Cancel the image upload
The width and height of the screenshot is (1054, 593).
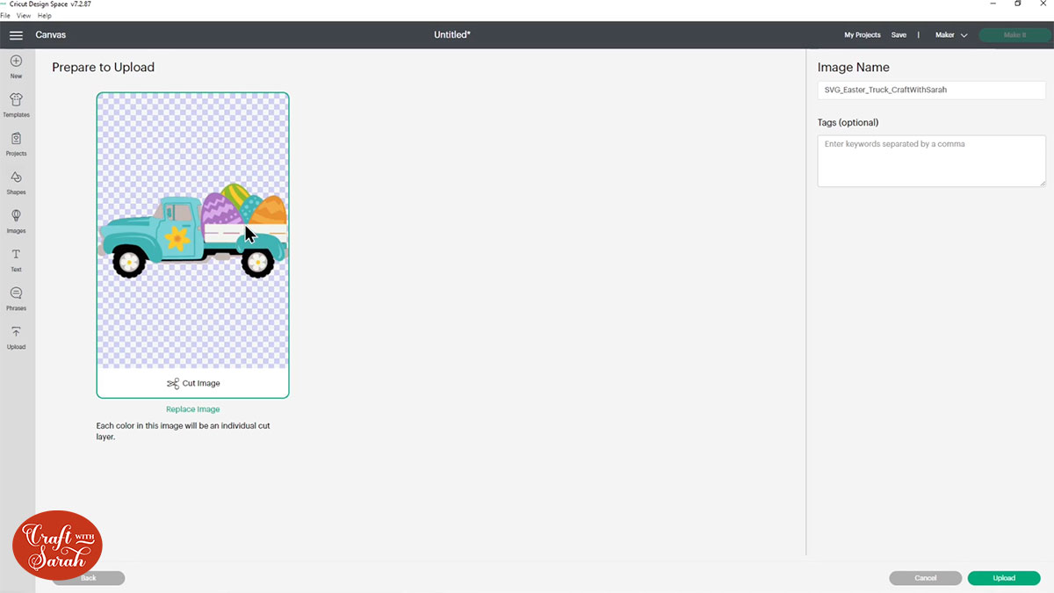click(925, 578)
